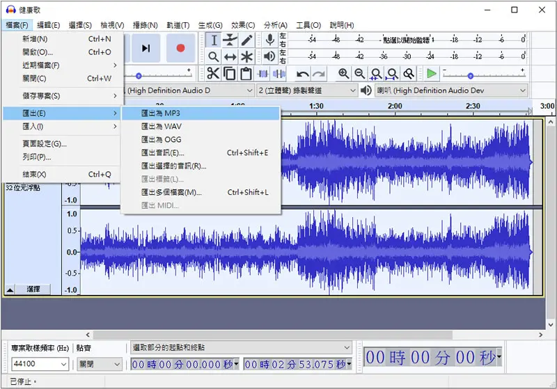This screenshot has width=557, height=389.
Task: Select the Envelope tool
Action: 230,40
